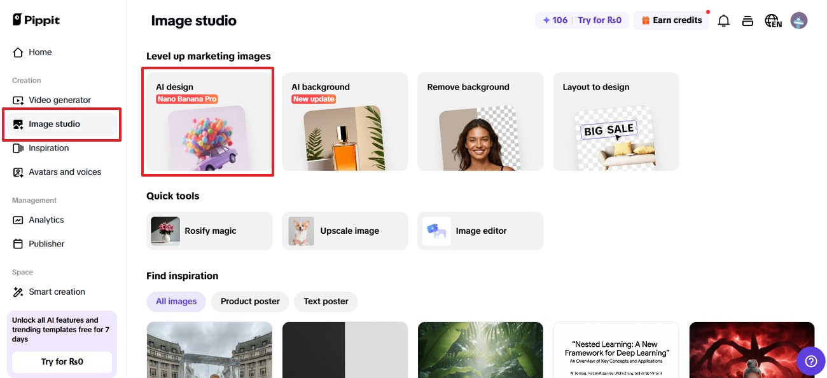View Analytics under Management
Image resolution: width=827 pixels, height=378 pixels.
pyautogui.click(x=46, y=219)
